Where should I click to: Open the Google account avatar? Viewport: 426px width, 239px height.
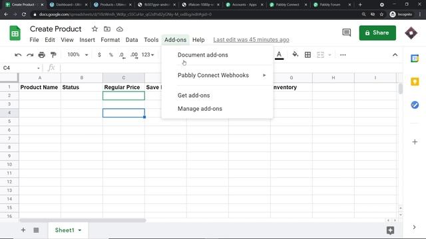pyautogui.click(x=411, y=33)
